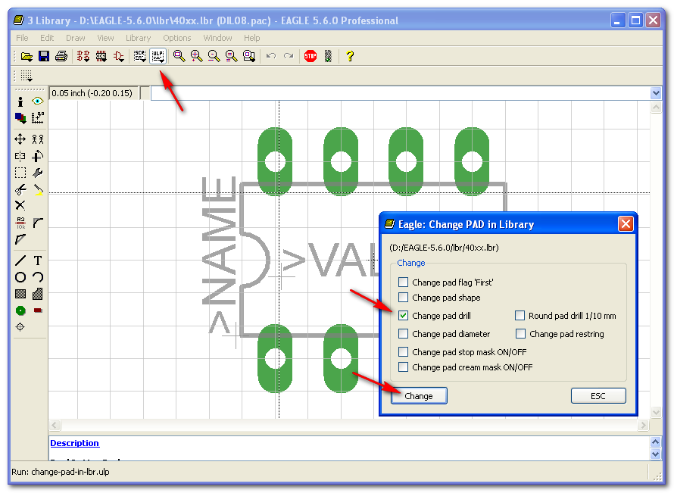Open help with yellow question mark
The height and width of the screenshot is (493, 674).
click(x=350, y=56)
